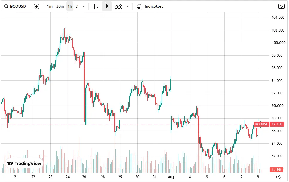Viewport: 289px width, 182px height.
Task: Open symbol search for BCOUSD
Action: coord(15,7)
